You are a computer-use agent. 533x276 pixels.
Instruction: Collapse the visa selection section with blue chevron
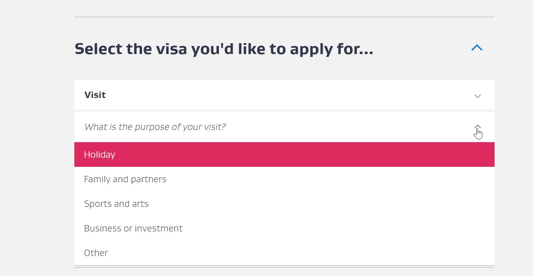(x=477, y=48)
